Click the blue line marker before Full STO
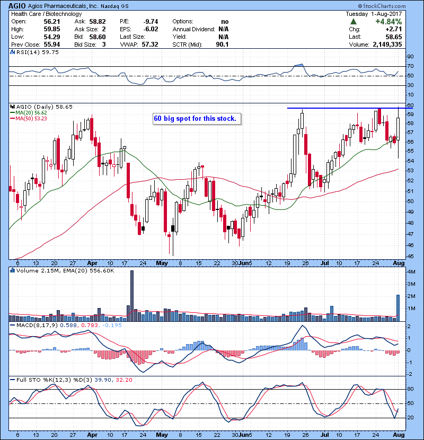The height and width of the screenshot is (440, 424). (12, 380)
